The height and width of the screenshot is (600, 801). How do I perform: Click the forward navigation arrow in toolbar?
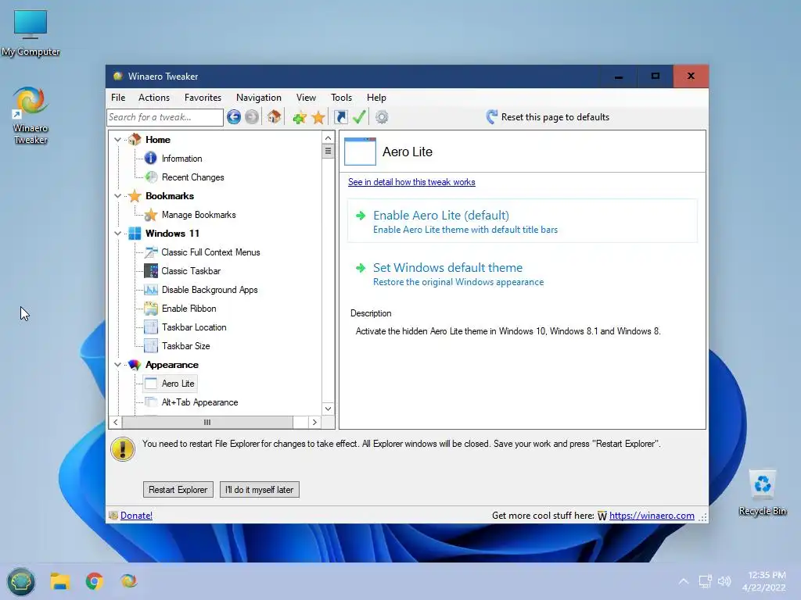click(x=252, y=117)
